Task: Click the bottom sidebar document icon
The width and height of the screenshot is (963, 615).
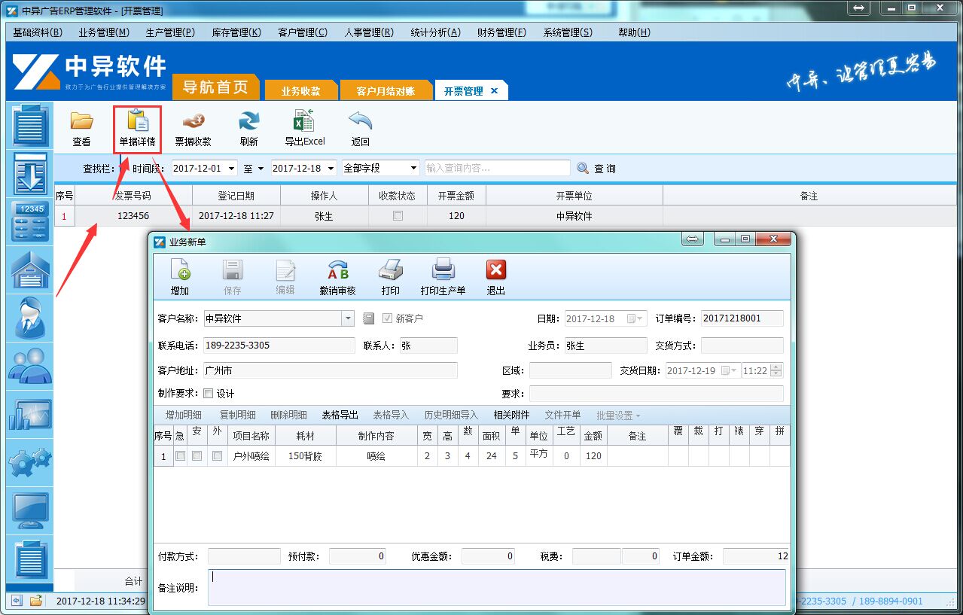Action: [x=30, y=560]
